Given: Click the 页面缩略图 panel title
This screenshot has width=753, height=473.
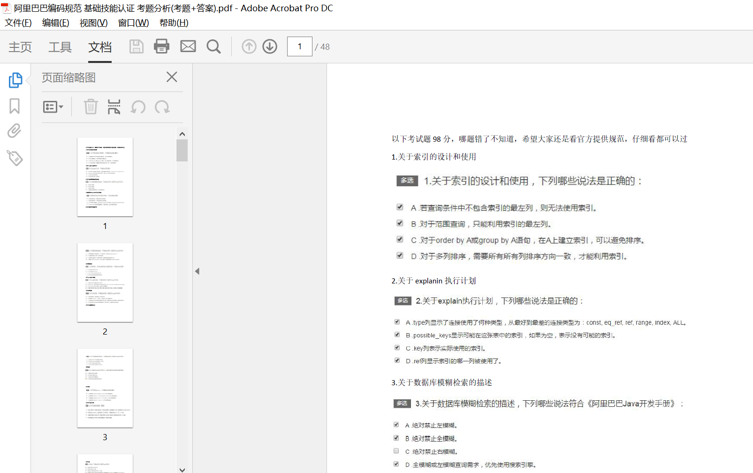Looking at the screenshot, I should click(68, 77).
